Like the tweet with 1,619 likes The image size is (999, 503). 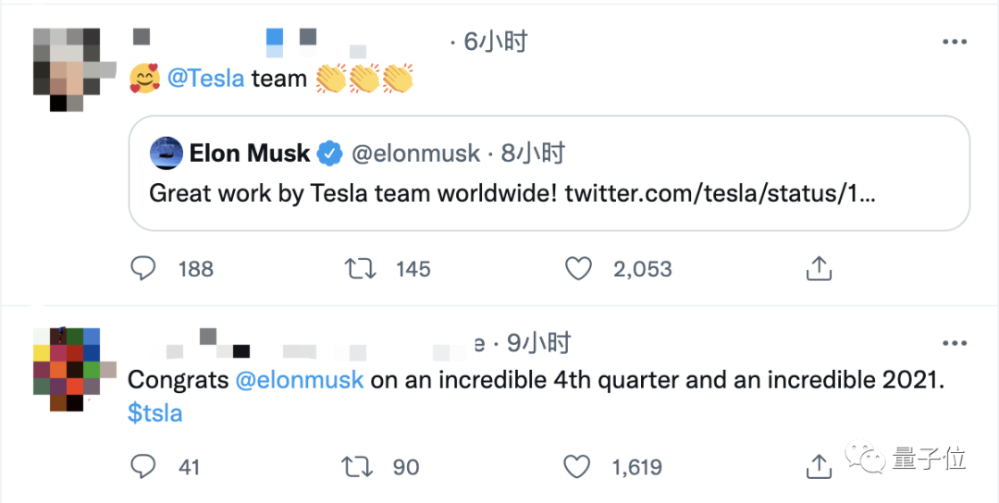tap(578, 467)
